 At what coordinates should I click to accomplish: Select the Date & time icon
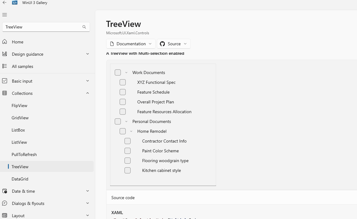click(5, 191)
